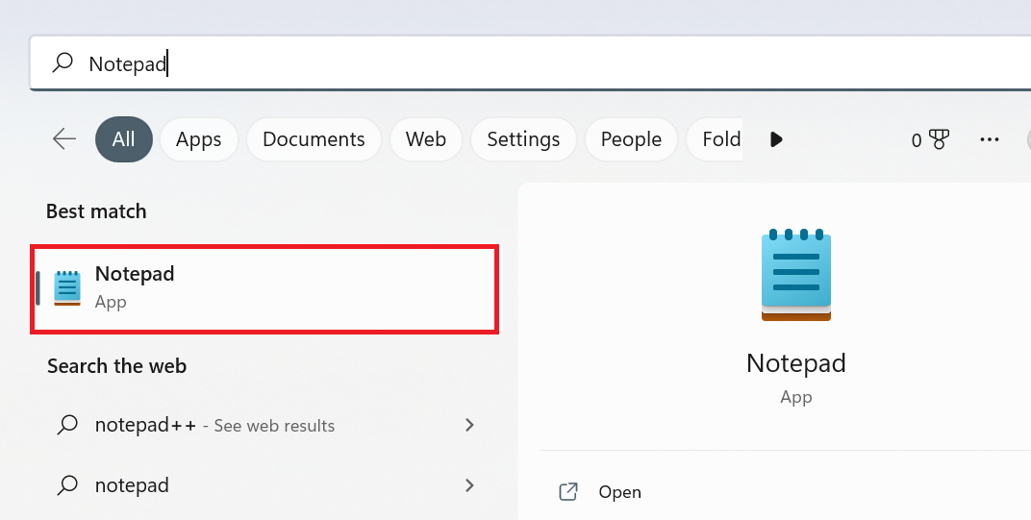Click the Open external-link icon
Viewport: 1031px width, 520px height.
[568, 492]
